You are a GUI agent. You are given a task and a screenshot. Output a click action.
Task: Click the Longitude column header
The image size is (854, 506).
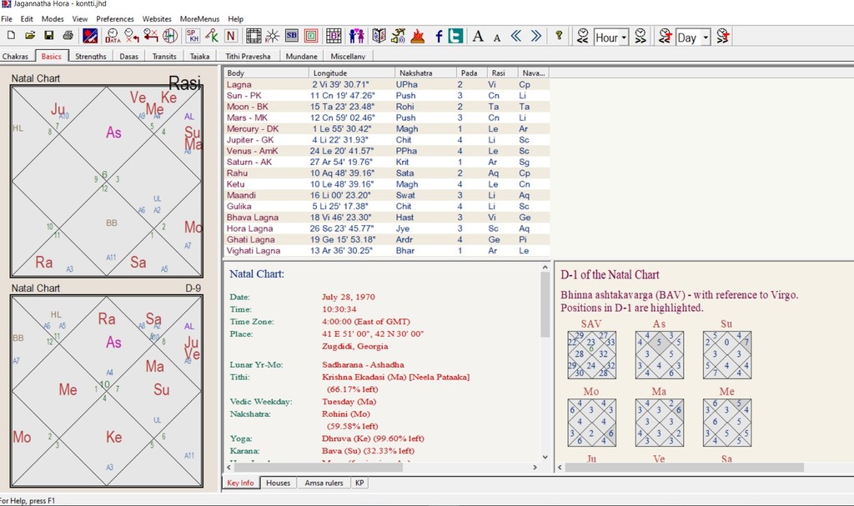352,73
